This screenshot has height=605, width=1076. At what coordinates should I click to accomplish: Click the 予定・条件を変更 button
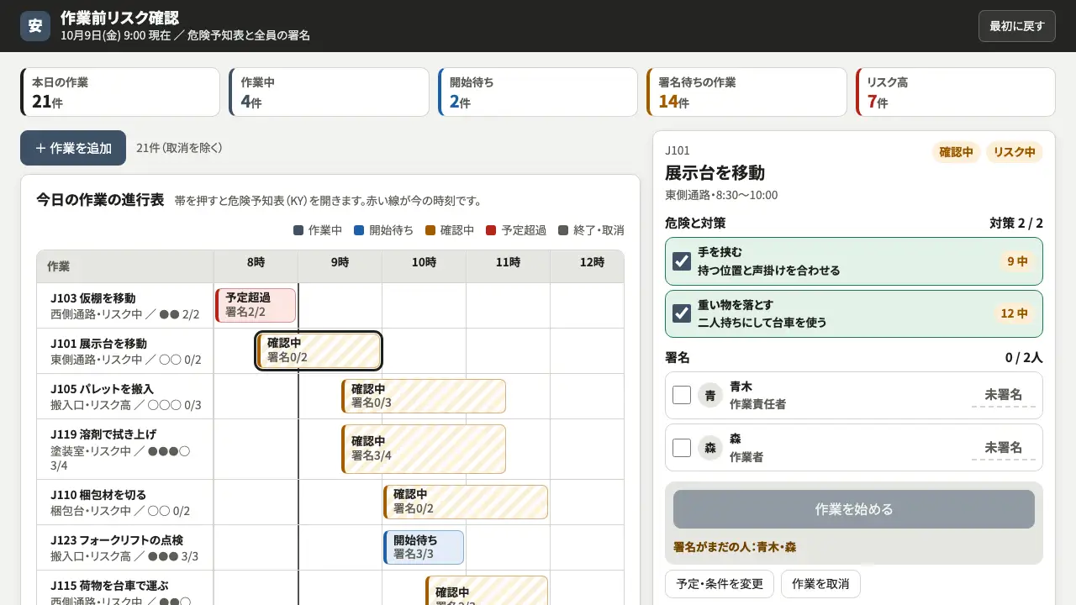click(x=720, y=584)
